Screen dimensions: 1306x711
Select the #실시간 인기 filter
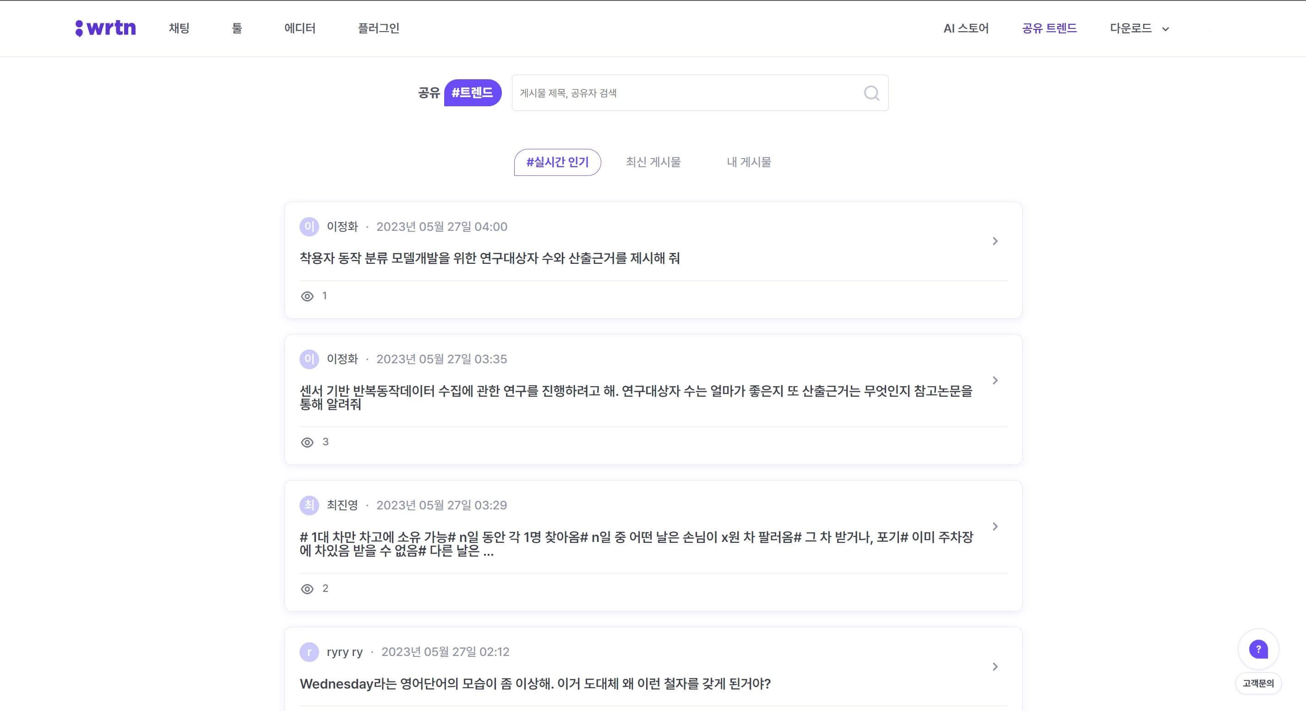point(557,162)
